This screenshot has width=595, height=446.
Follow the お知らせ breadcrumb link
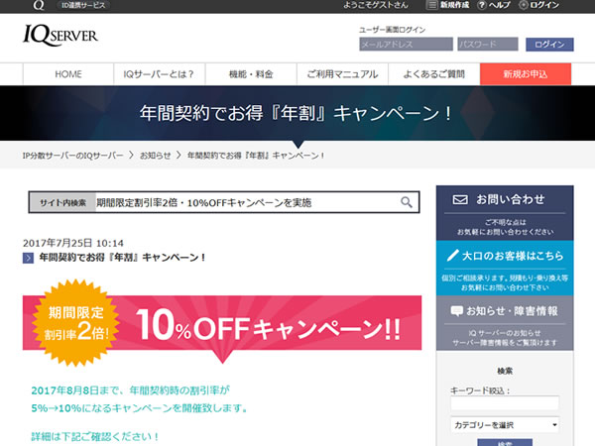pyautogui.click(x=156, y=156)
